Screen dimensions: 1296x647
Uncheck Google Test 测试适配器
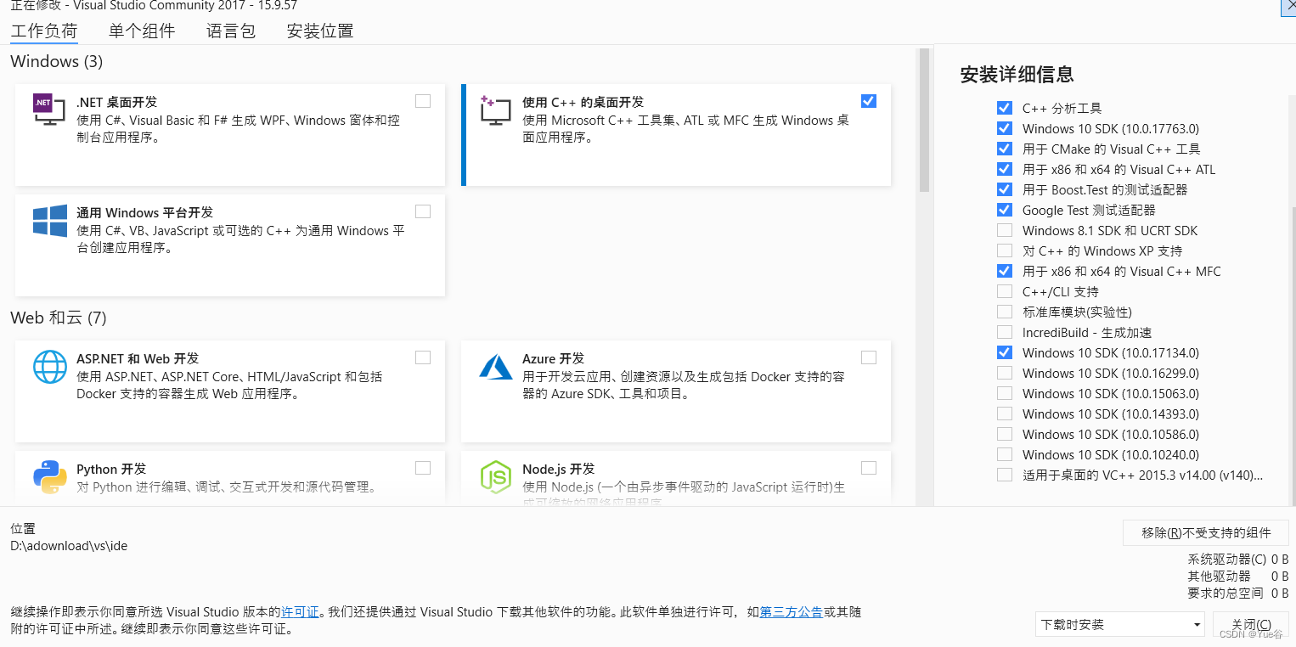click(x=1005, y=210)
